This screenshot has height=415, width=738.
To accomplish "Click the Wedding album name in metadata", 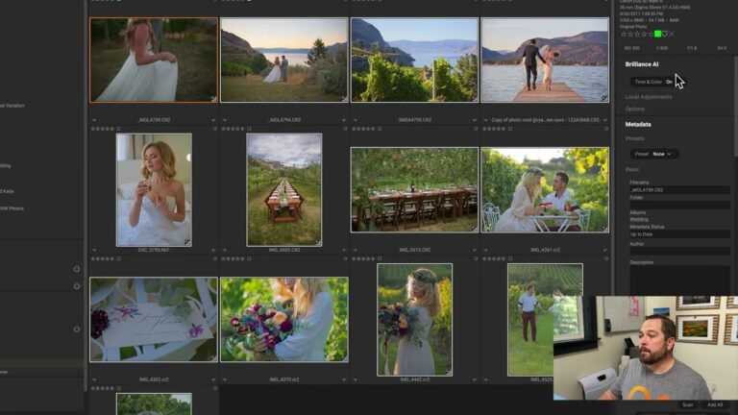I will tap(639, 219).
